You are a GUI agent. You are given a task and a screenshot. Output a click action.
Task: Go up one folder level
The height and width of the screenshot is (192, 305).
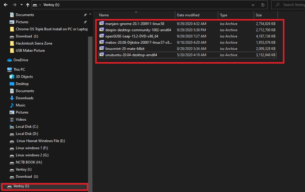point(28,5)
